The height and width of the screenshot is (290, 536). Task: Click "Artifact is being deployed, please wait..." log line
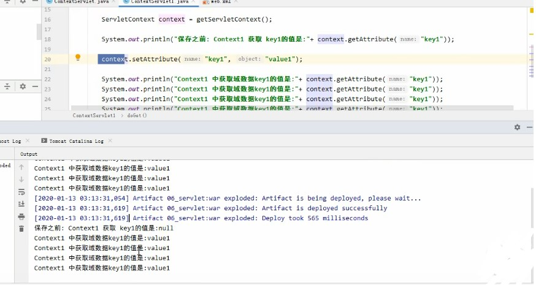pyautogui.click(x=228, y=199)
